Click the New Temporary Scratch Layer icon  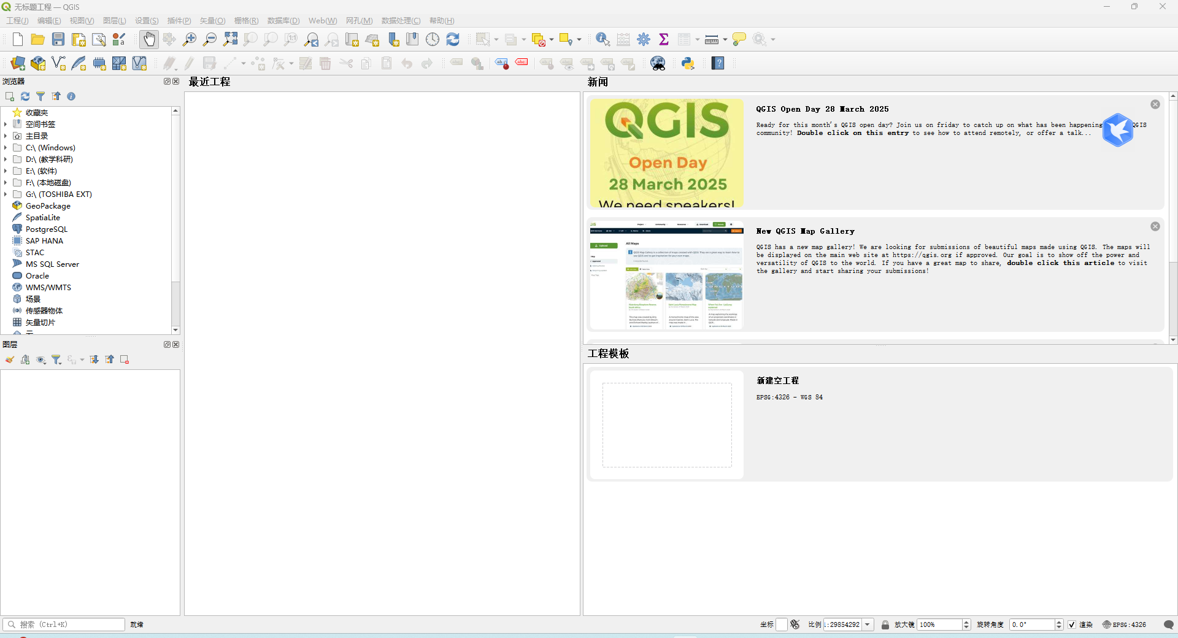pyautogui.click(x=99, y=63)
